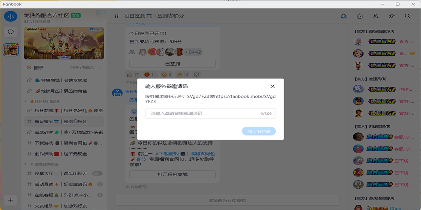Click the 打开积分商城 button

coord(172,174)
